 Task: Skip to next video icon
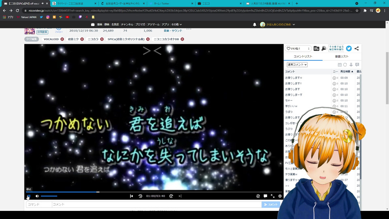180,196
